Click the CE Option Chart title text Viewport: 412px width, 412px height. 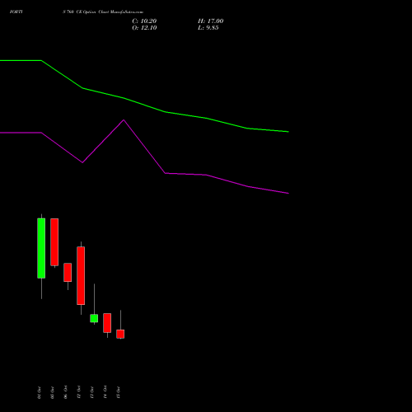[x=103, y=12]
